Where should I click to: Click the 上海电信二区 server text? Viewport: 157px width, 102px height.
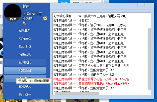coord(32,14)
